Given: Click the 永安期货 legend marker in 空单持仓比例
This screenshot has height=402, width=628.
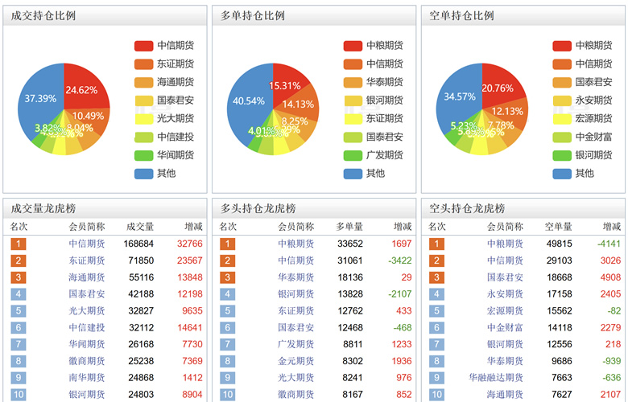Looking at the screenshot, I should click(x=561, y=100).
